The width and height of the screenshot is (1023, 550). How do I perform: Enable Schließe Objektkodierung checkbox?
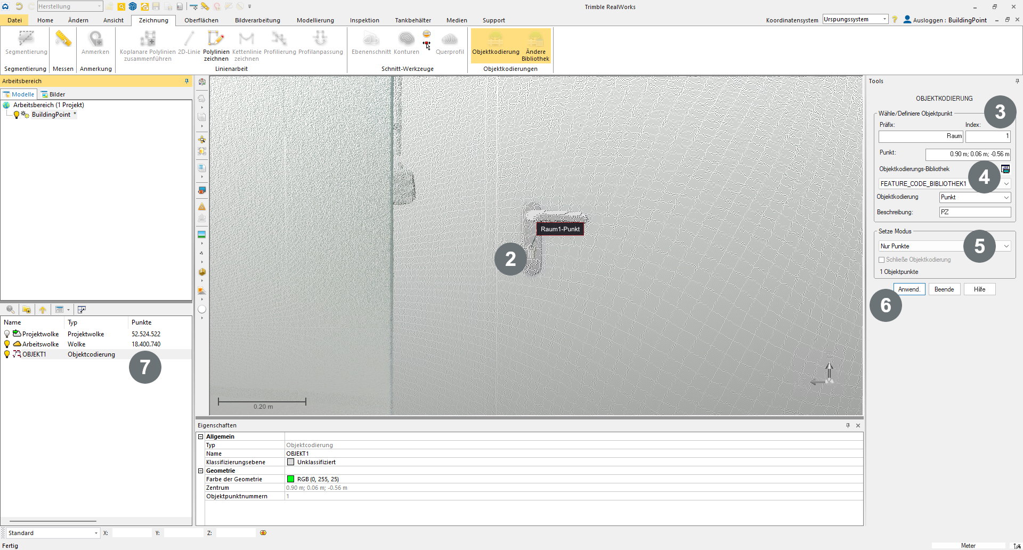point(882,260)
